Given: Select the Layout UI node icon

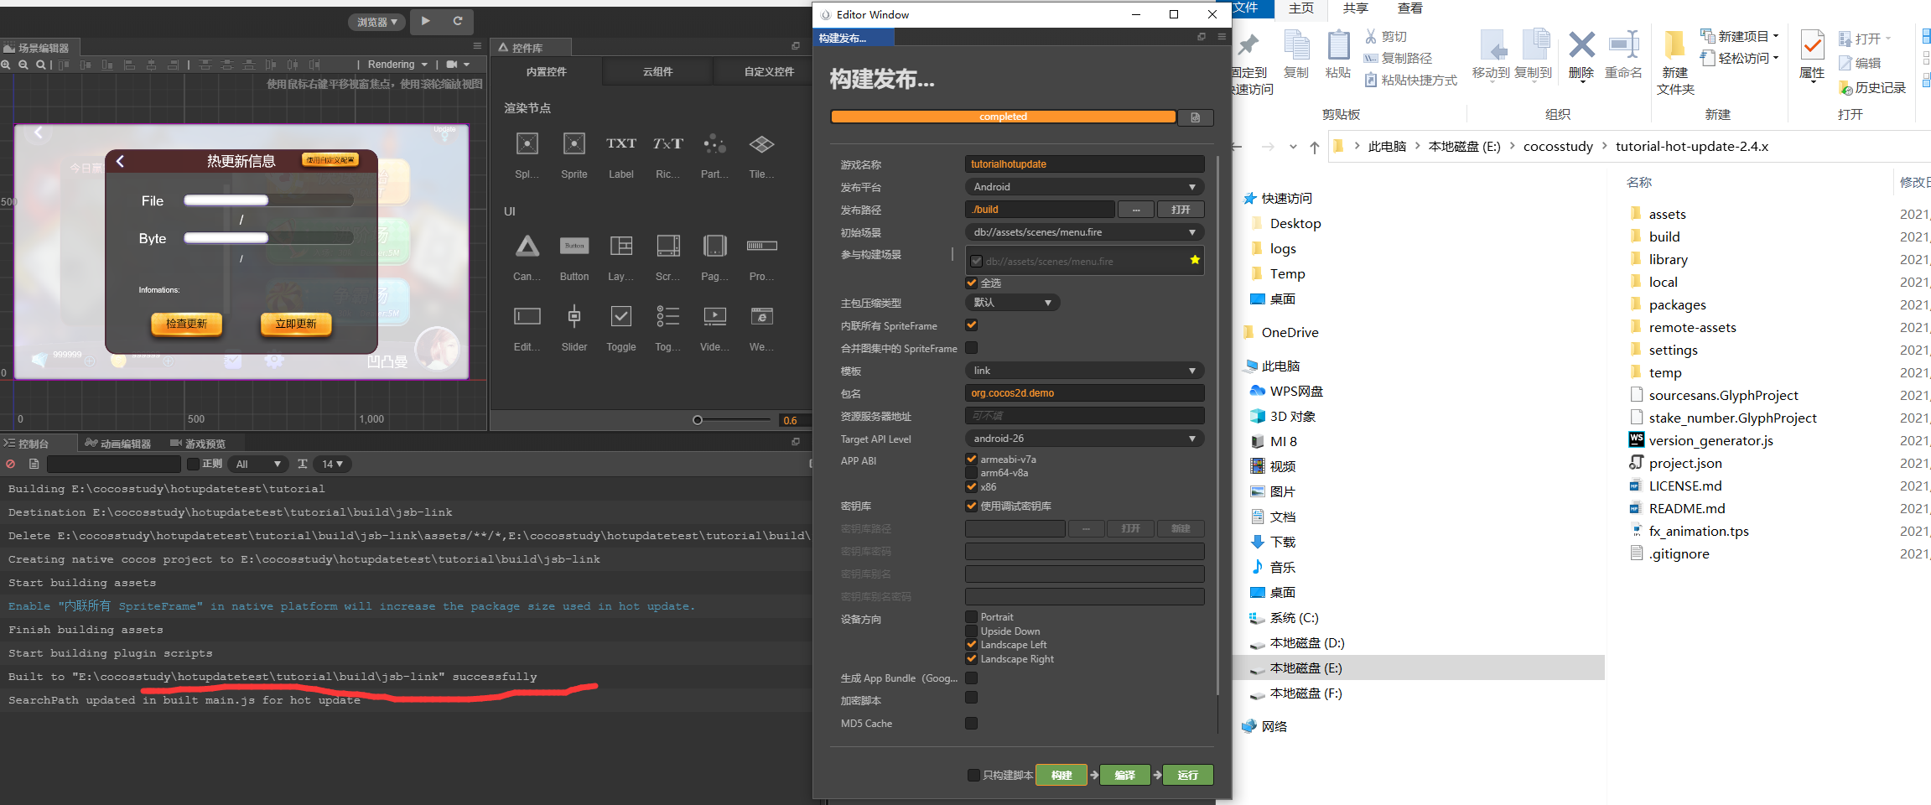Looking at the screenshot, I should (621, 246).
